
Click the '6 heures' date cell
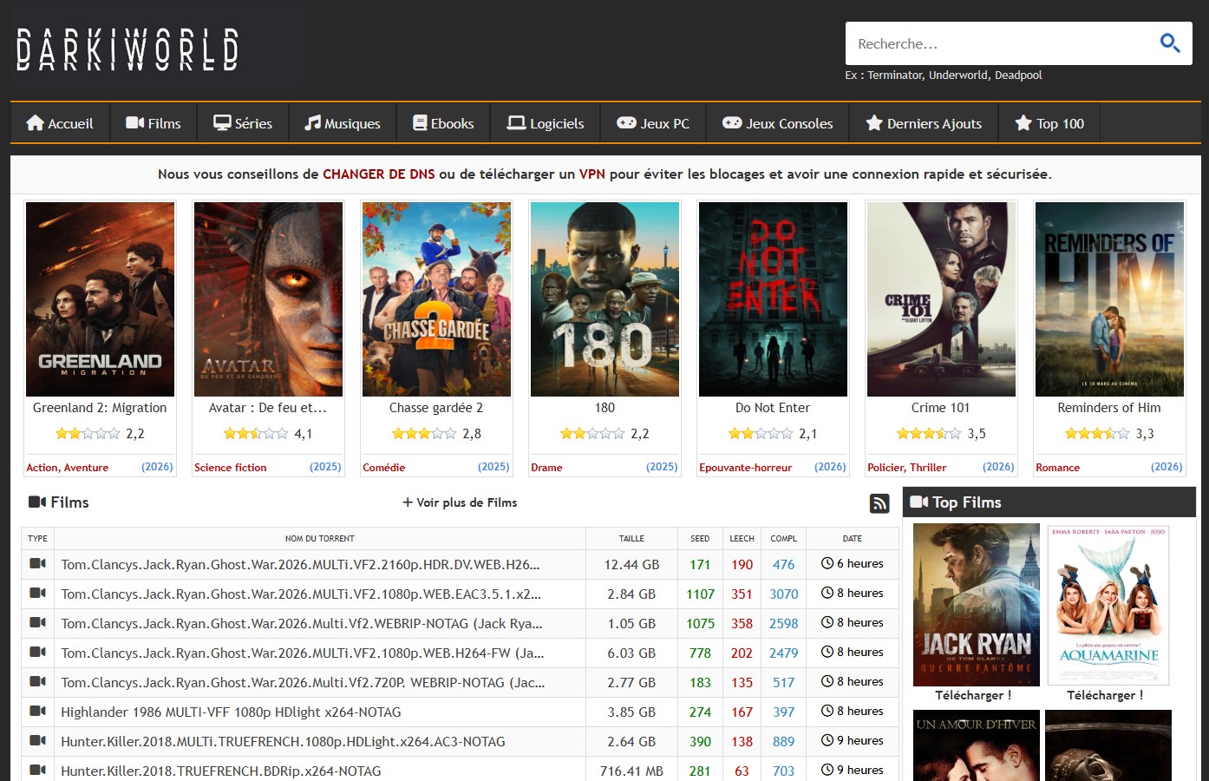point(853,563)
